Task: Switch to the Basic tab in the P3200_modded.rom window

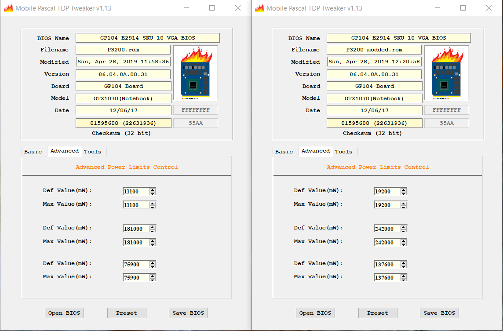Action: (x=284, y=152)
